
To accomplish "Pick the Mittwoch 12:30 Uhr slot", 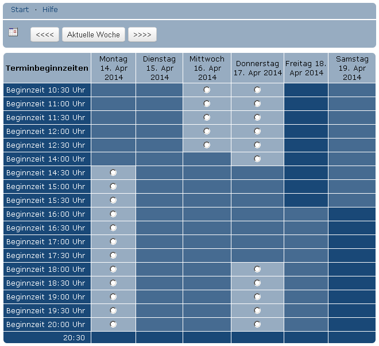I will 207,145.
